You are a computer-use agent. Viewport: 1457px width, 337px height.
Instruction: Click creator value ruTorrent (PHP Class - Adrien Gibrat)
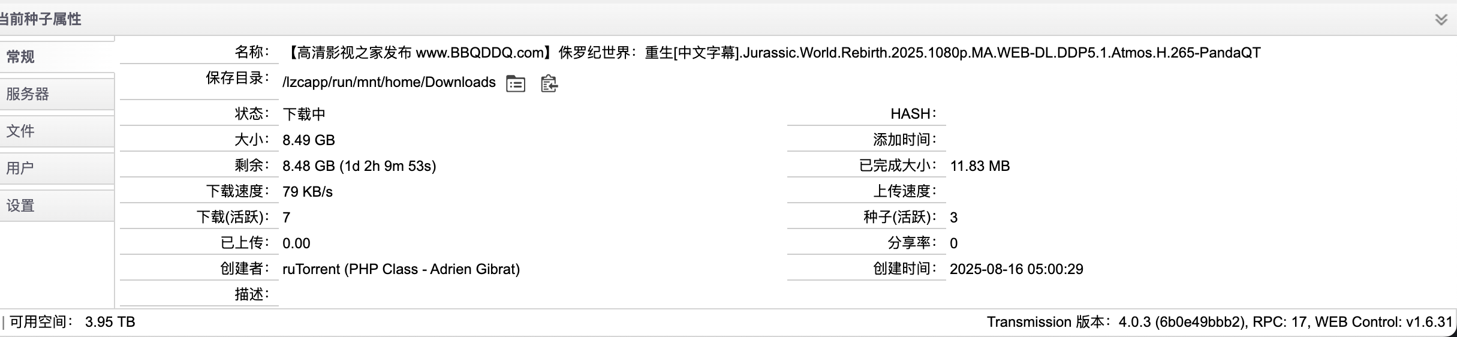point(401,269)
